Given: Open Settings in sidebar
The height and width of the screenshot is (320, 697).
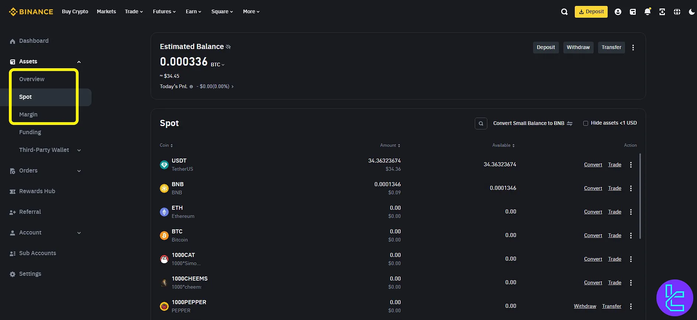Looking at the screenshot, I should tap(30, 274).
